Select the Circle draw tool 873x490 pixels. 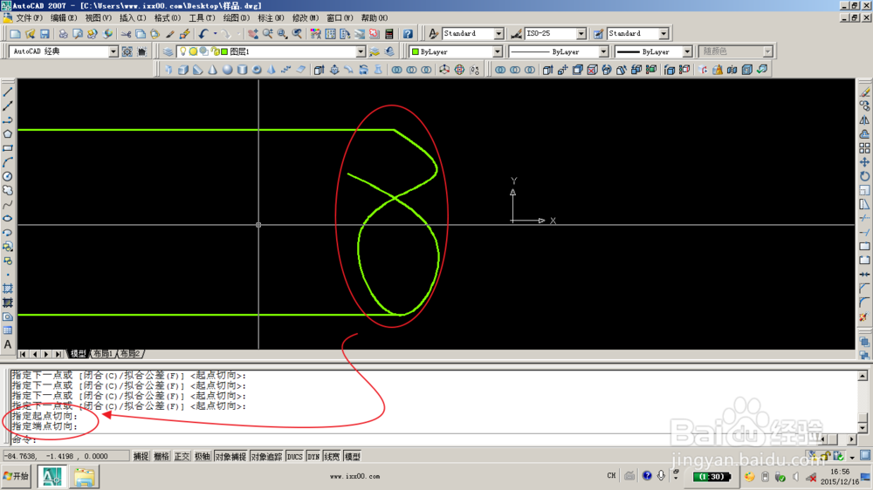click(x=8, y=176)
